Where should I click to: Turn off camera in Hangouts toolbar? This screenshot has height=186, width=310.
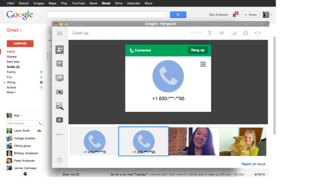[x=221, y=33]
